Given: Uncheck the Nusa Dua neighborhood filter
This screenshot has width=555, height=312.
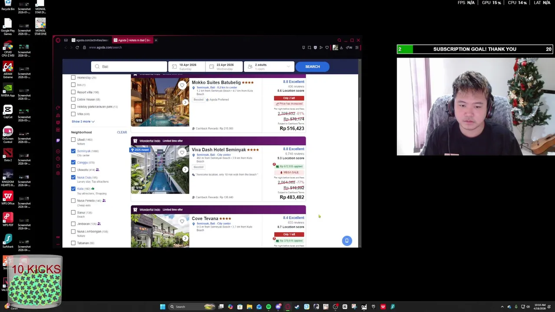Looking at the screenshot, I should 73,177.
